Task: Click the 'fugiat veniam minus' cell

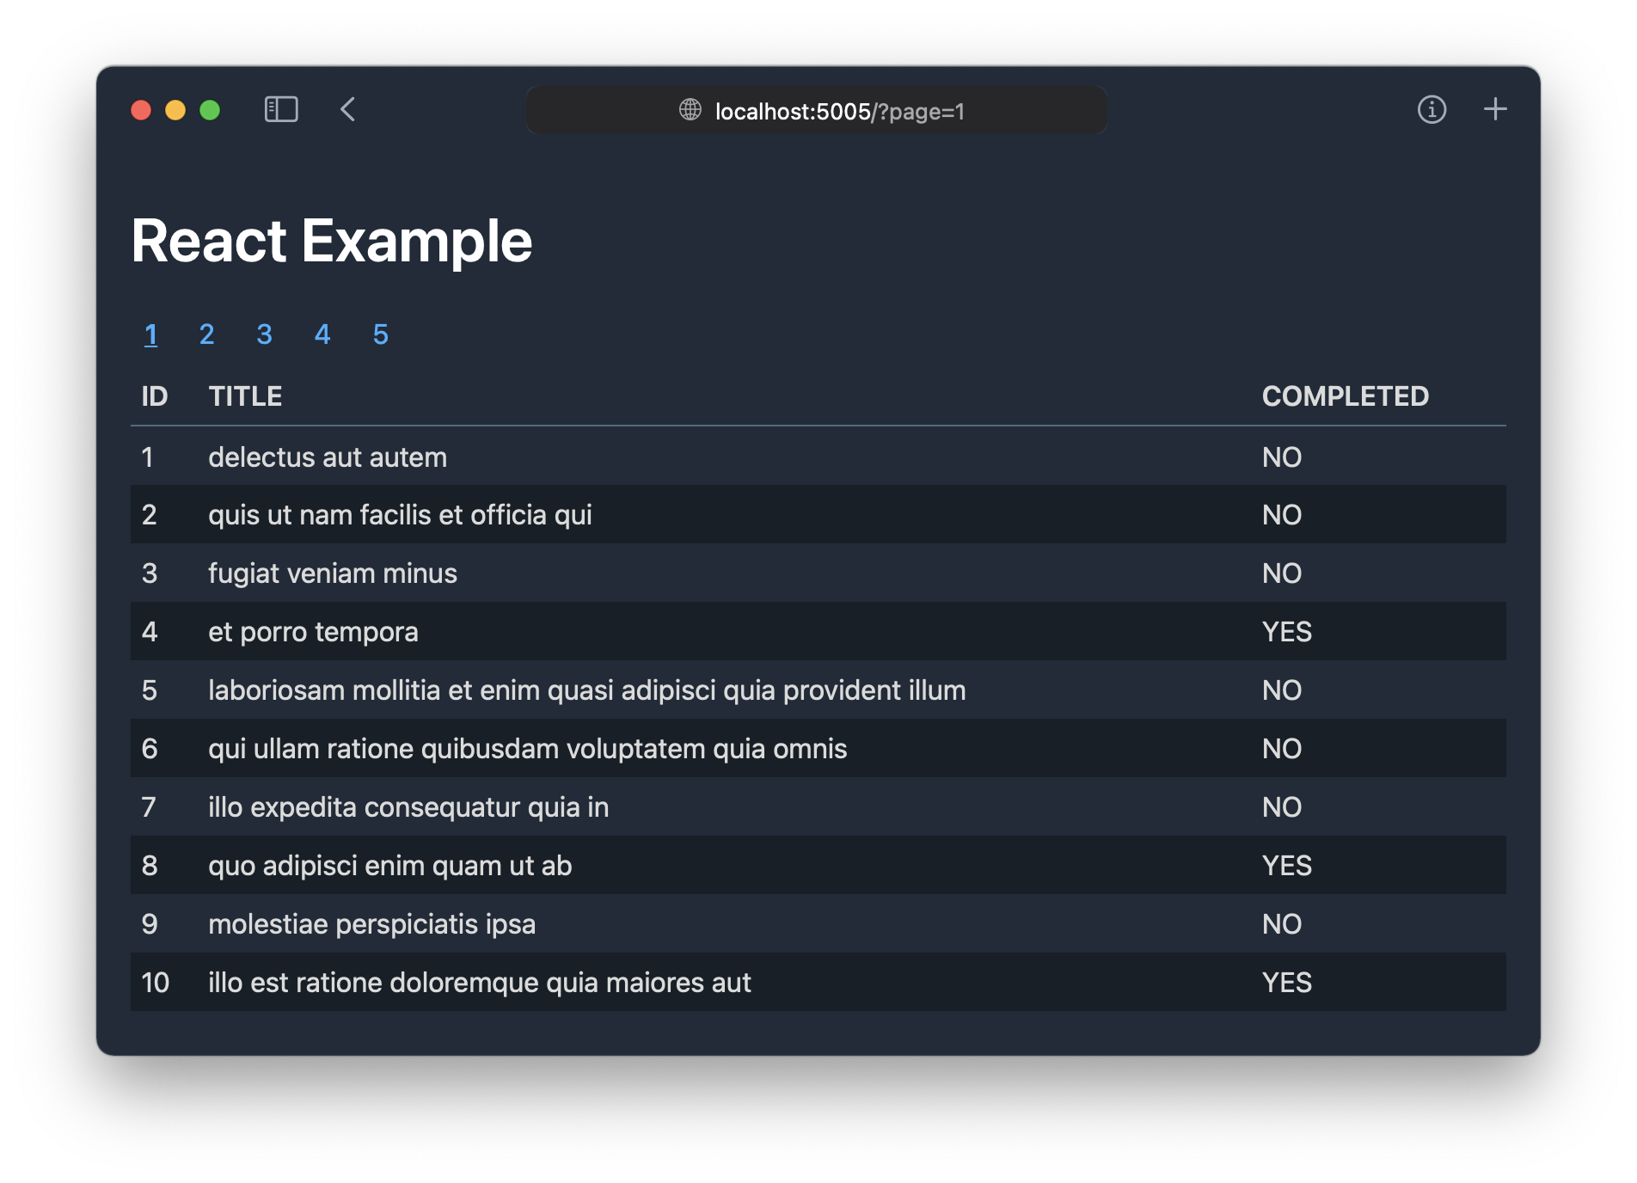Action: click(333, 573)
